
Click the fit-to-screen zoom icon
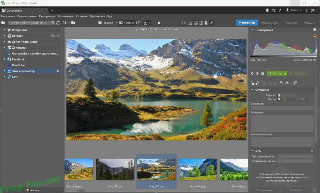tap(196, 23)
